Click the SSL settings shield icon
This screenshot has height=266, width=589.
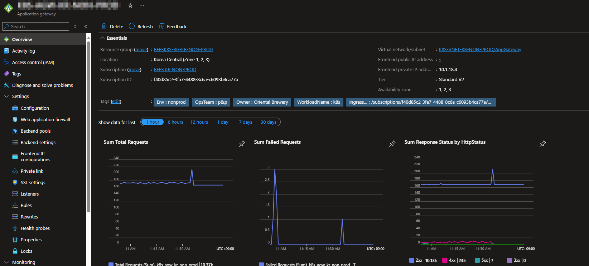click(15, 182)
